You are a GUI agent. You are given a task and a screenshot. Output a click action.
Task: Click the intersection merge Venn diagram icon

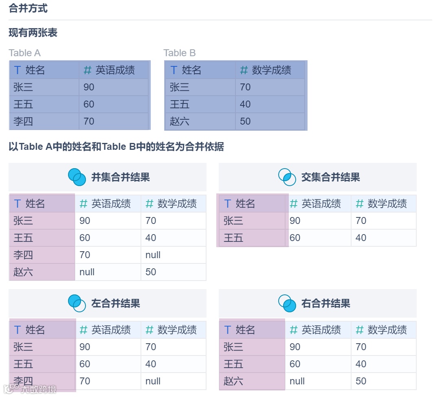287,178
